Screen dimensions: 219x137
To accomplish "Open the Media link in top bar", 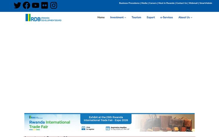I will (x=144, y=3).
